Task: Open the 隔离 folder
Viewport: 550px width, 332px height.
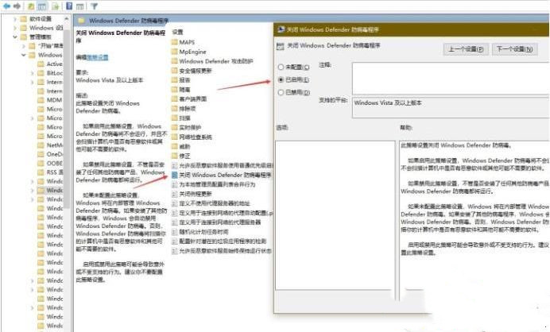Action: click(x=181, y=90)
